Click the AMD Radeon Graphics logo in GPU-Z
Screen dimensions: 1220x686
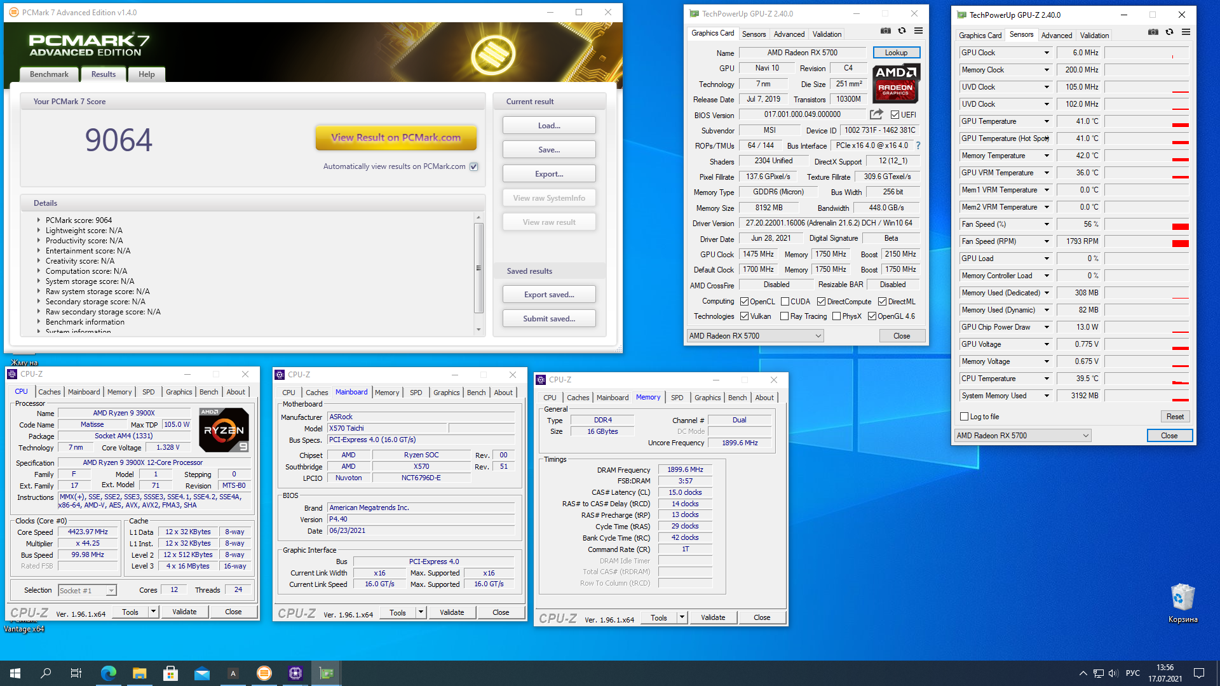coord(895,83)
